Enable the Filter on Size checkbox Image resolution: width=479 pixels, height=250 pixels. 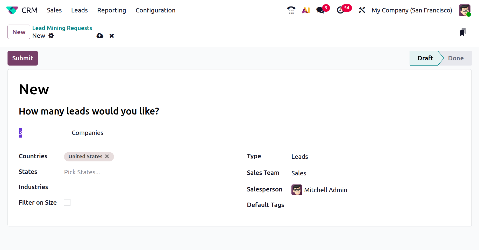pyautogui.click(x=67, y=202)
